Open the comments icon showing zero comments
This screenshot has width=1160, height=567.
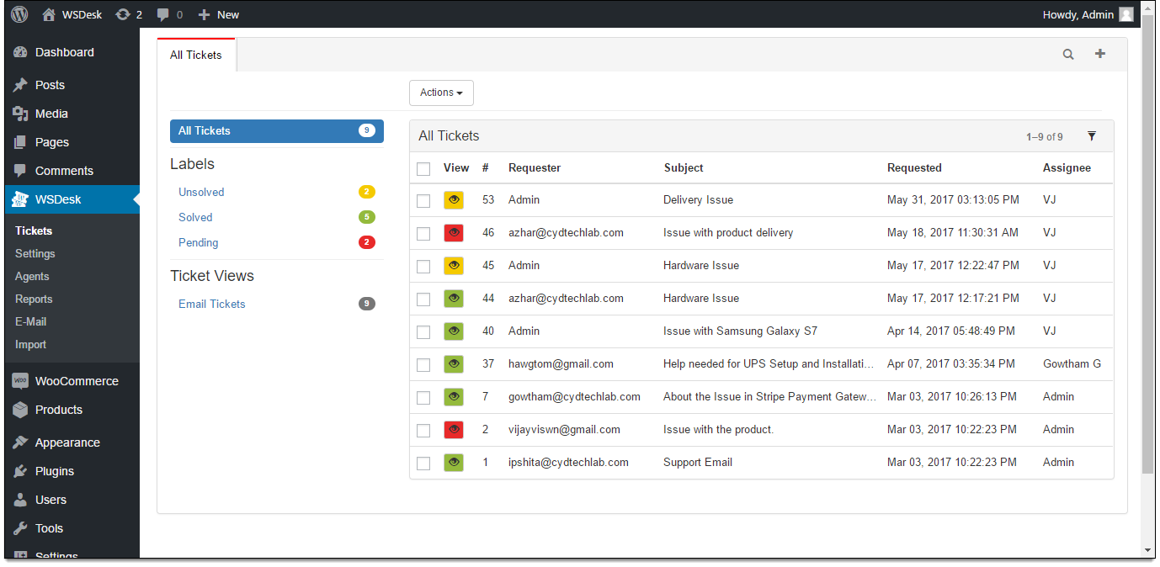pyautogui.click(x=166, y=14)
